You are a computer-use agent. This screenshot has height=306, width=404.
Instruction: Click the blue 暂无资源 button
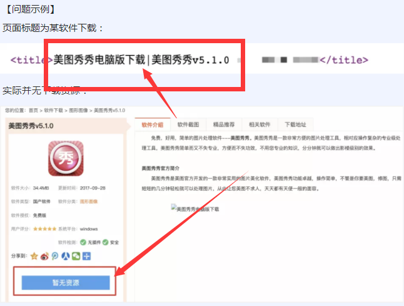click(x=66, y=283)
